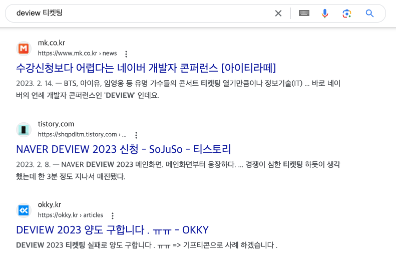Image resolution: width=396 pixels, height=257 pixels.
Task: Click into the deview 티켓팅 search field
Action: pyautogui.click(x=141, y=13)
